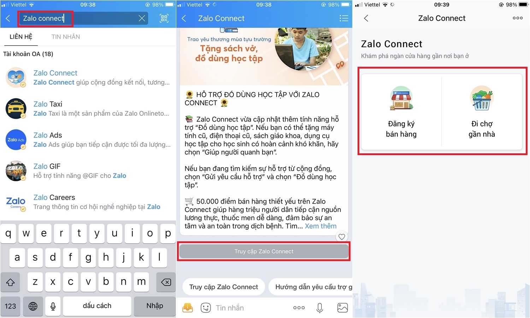Switch to the LIÊN HỆ tab
The width and height of the screenshot is (530, 318).
coord(21,37)
